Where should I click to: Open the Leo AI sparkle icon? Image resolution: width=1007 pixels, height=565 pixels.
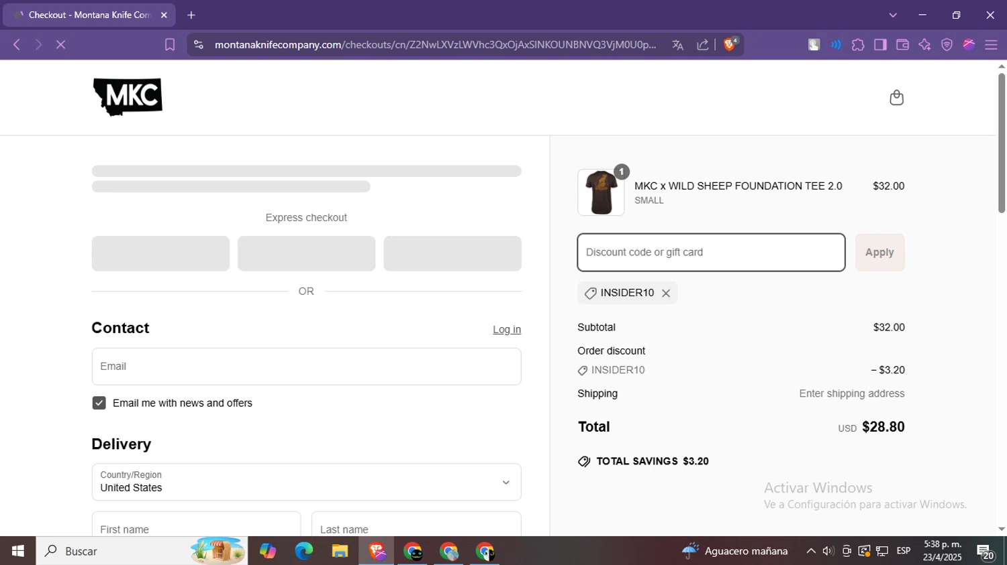(x=924, y=45)
